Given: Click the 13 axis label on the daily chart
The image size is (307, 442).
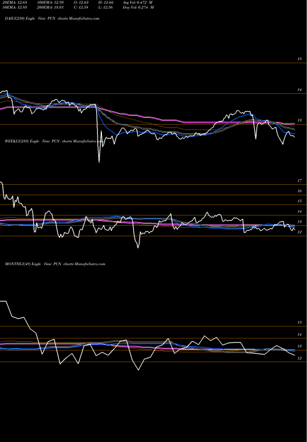Looking at the screenshot, I should [x=300, y=120].
